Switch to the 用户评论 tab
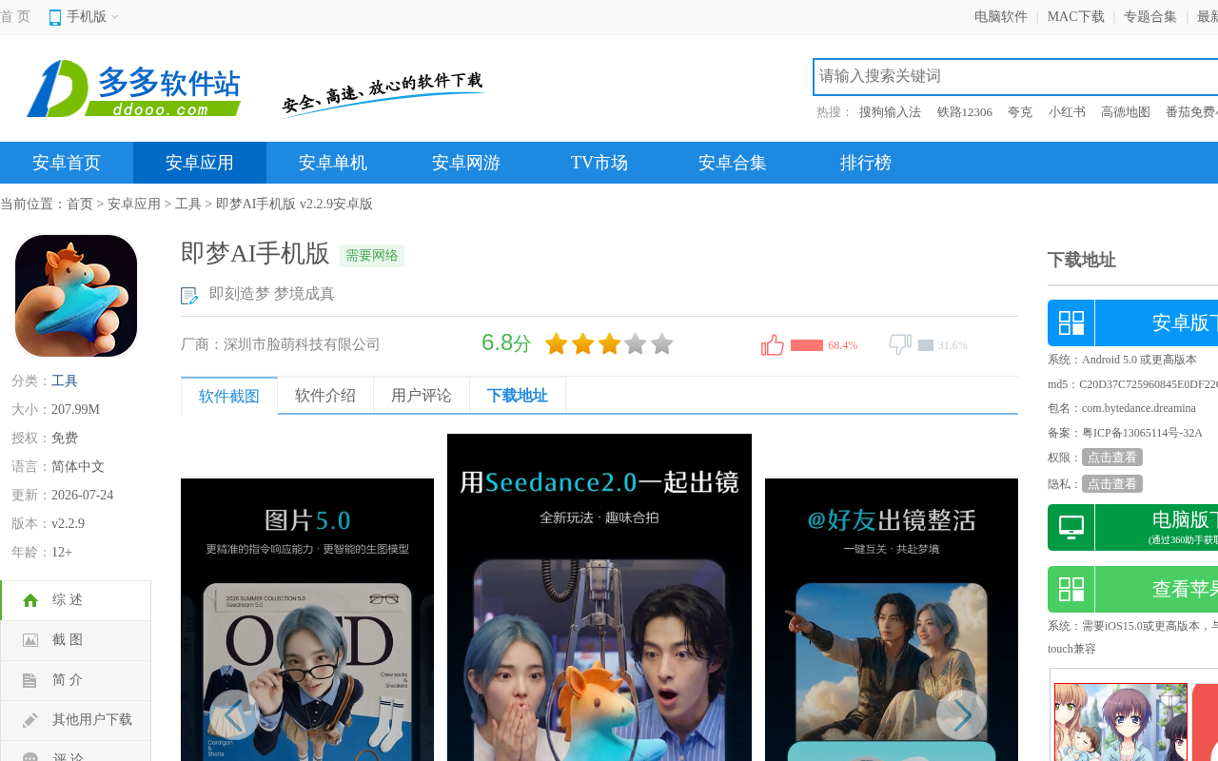The height and width of the screenshot is (761, 1218). [x=422, y=396]
